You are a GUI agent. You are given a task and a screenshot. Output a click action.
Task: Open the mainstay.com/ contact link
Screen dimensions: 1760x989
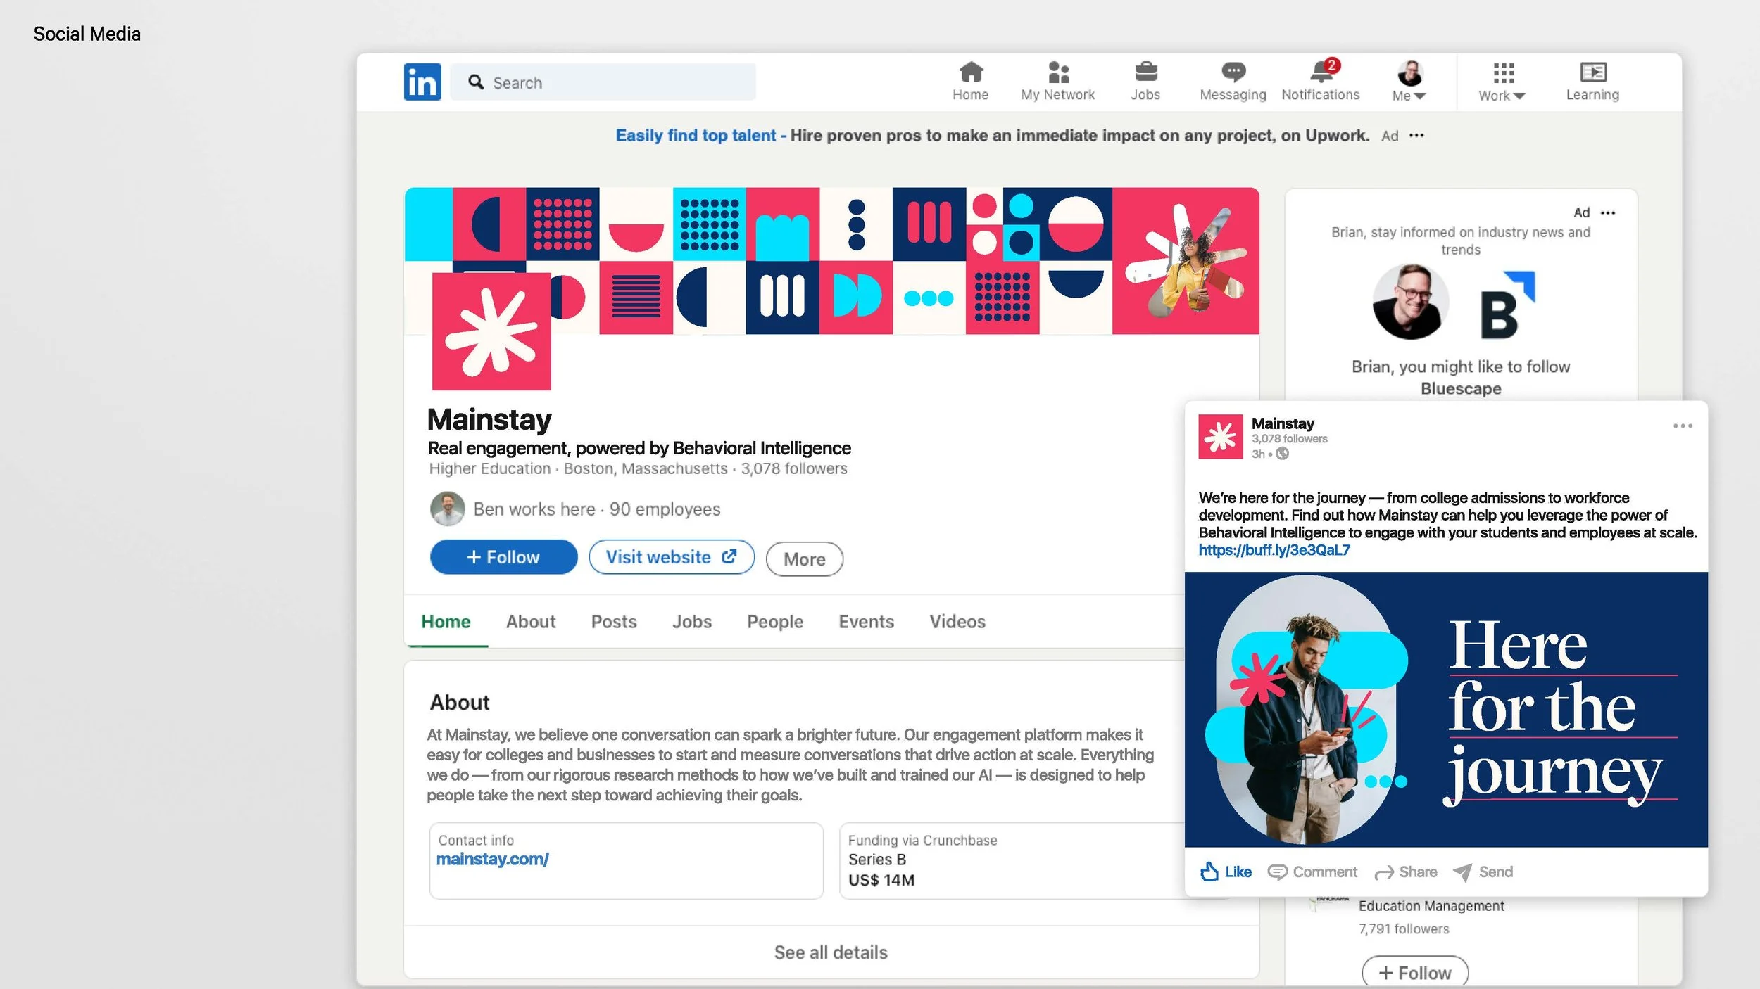click(x=493, y=859)
